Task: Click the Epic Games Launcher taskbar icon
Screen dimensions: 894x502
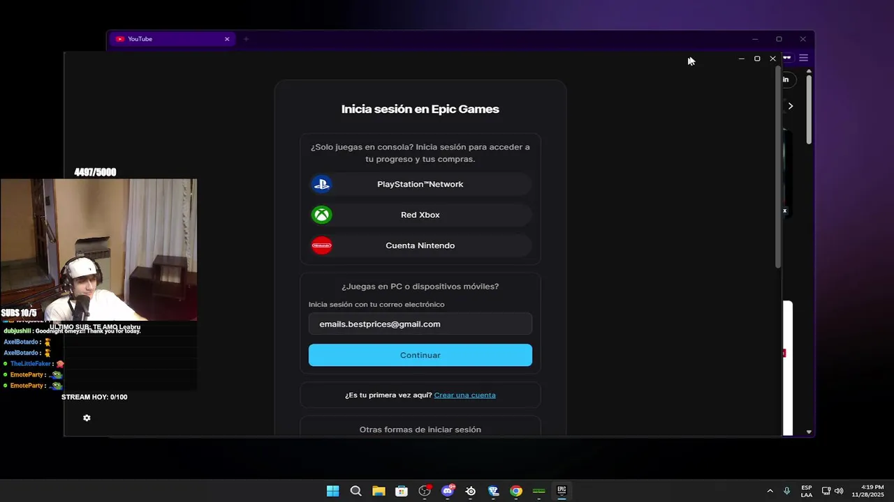Action: click(x=562, y=491)
